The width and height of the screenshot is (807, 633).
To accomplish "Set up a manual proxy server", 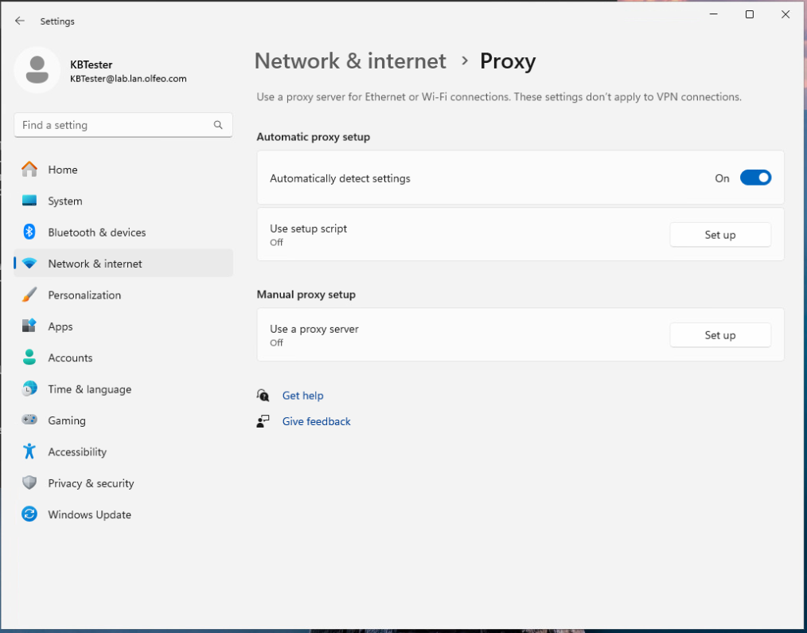I will click(x=719, y=335).
